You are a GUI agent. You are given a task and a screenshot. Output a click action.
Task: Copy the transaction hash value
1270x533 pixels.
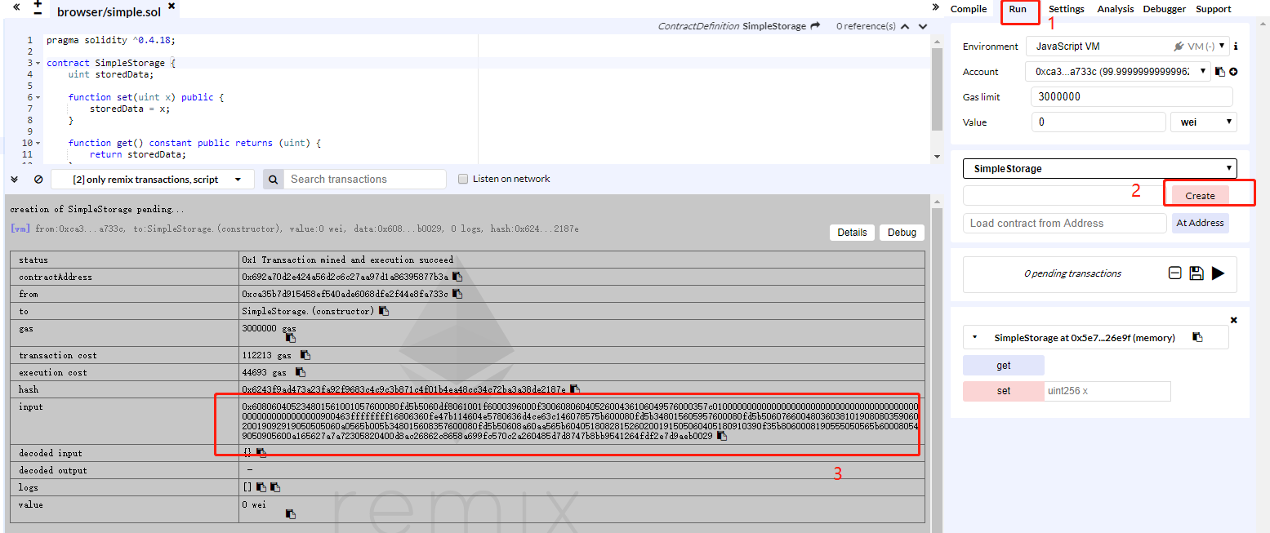click(x=575, y=389)
